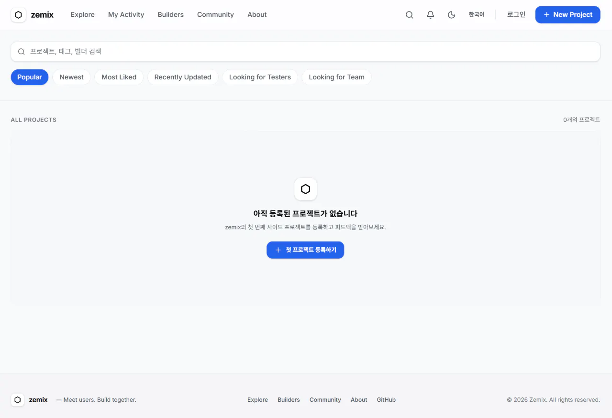Go to My Activity in header
612x418 pixels.
point(126,15)
